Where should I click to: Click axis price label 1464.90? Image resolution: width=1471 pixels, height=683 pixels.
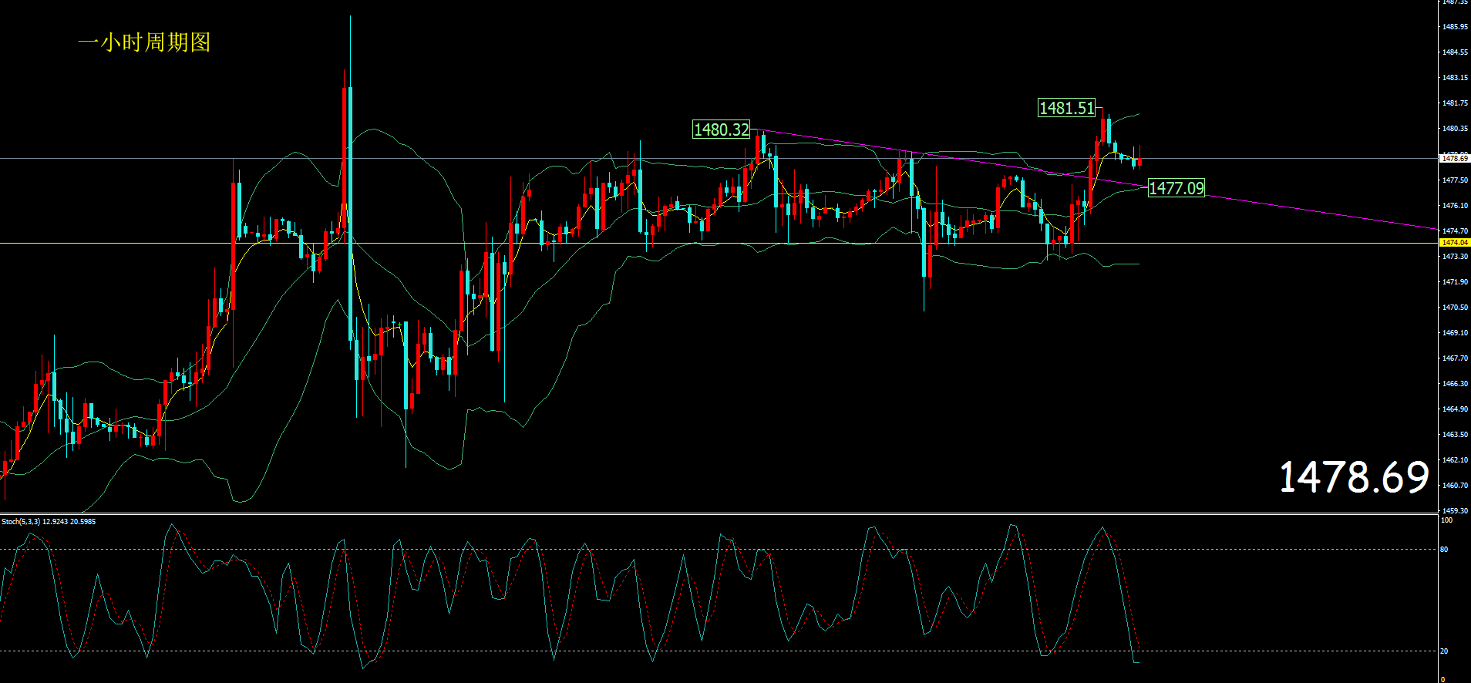1455,409
